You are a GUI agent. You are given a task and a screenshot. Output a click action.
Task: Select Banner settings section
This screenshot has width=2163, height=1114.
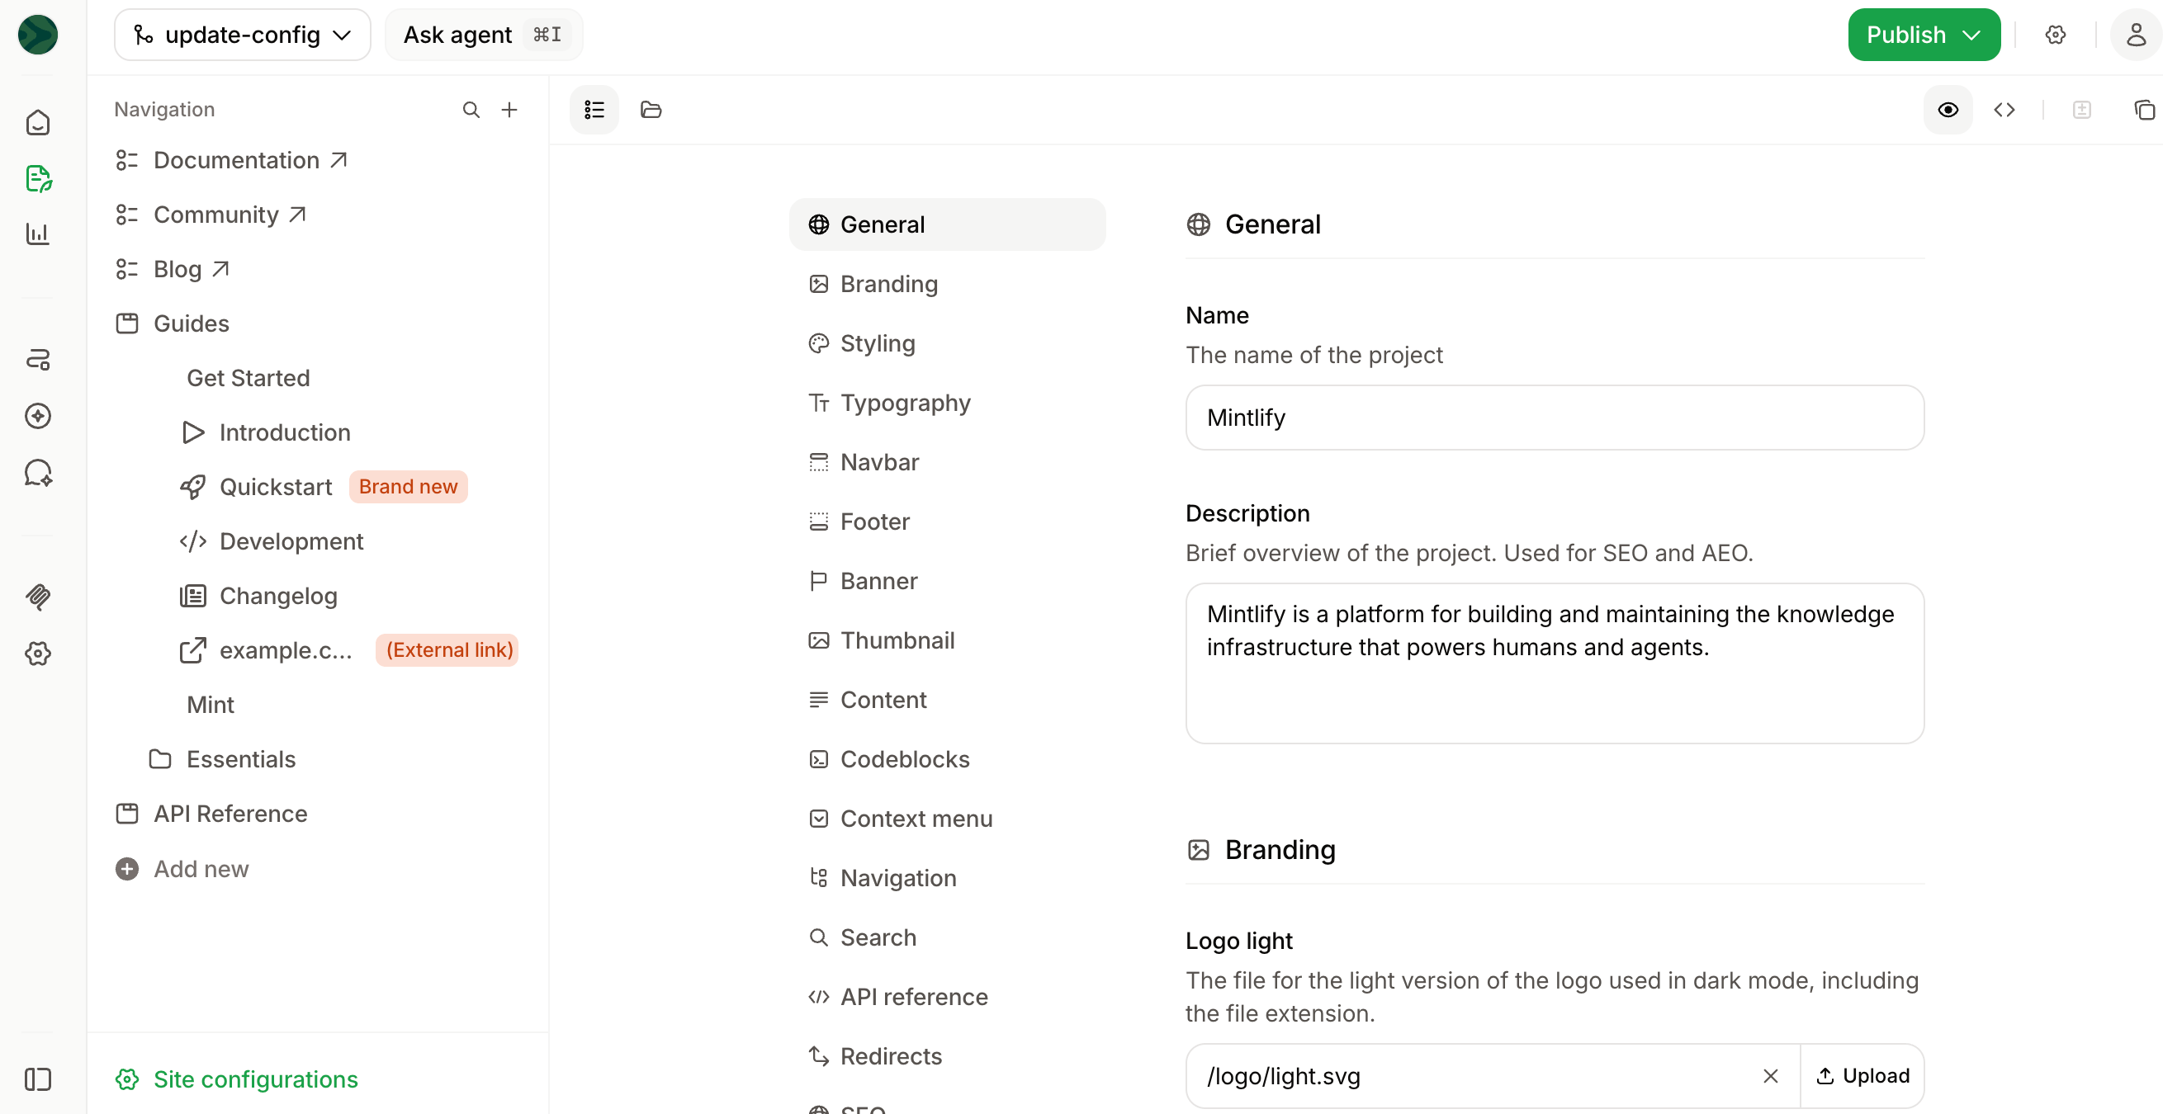(947, 581)
